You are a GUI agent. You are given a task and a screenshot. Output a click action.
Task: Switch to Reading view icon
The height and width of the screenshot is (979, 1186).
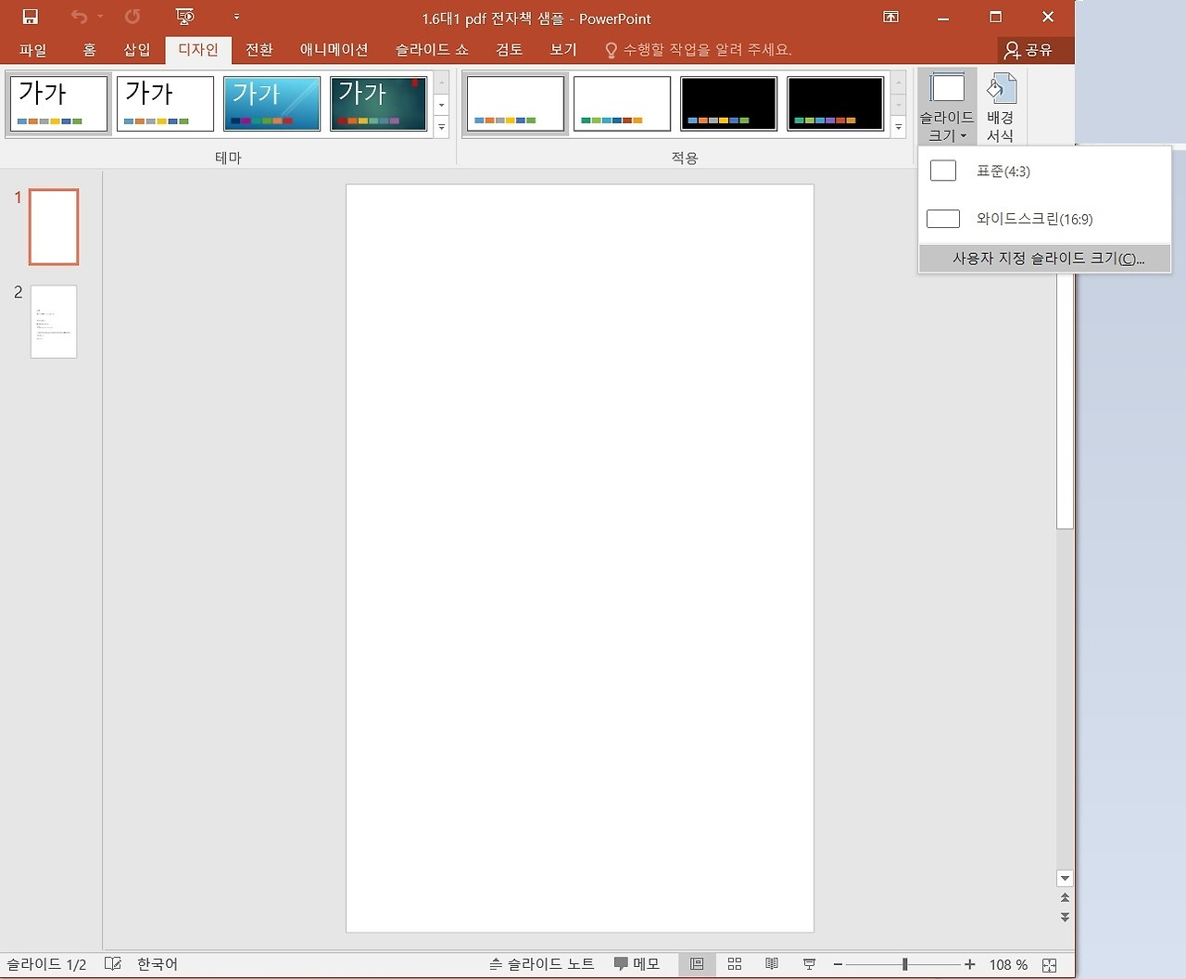(772, 964)
